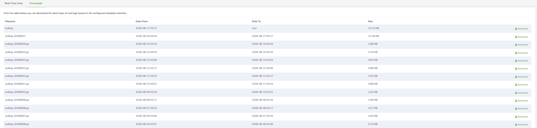Select filename maillog-20260813.gz
The image size is (537, 128).
coord(17,68)
